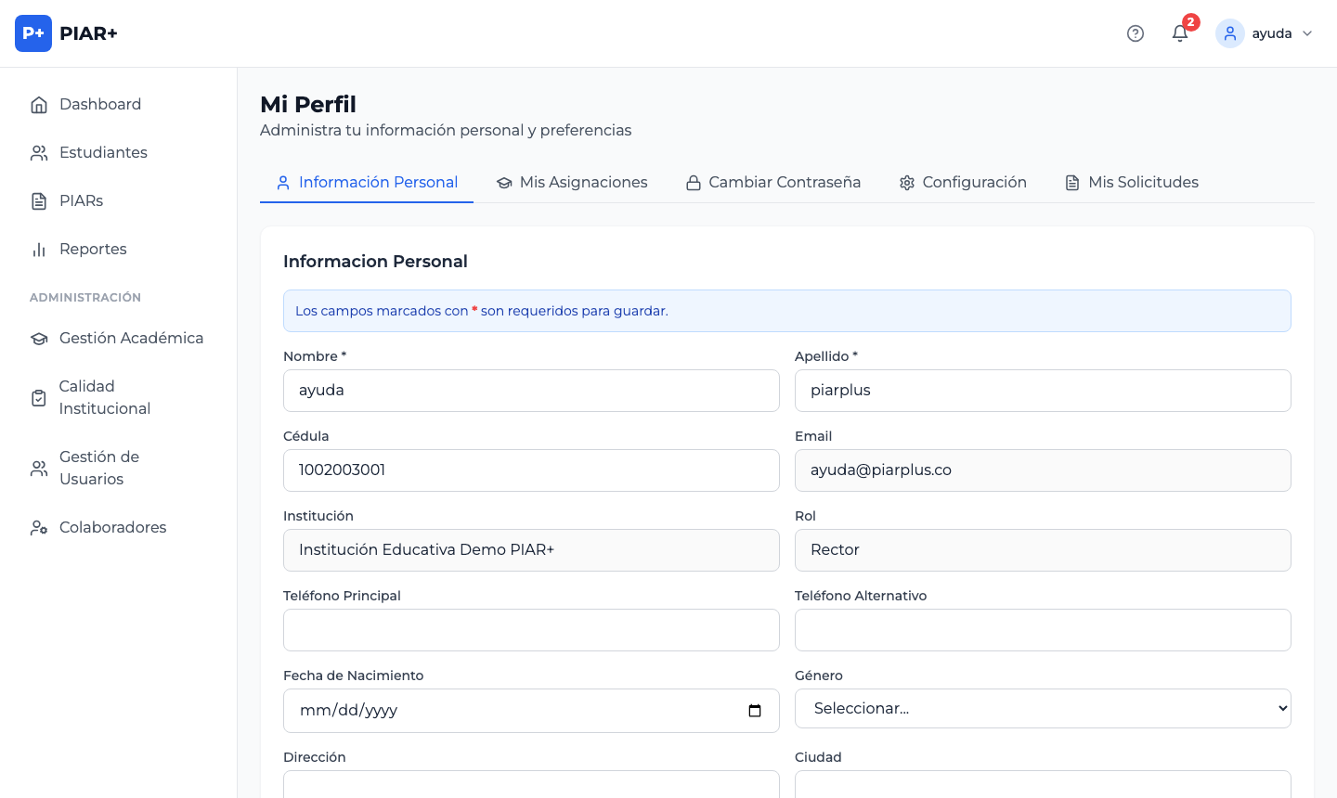1337x798 pixels.
Task: Click the help question mark icon
Action: click(x=1135, y=33)
